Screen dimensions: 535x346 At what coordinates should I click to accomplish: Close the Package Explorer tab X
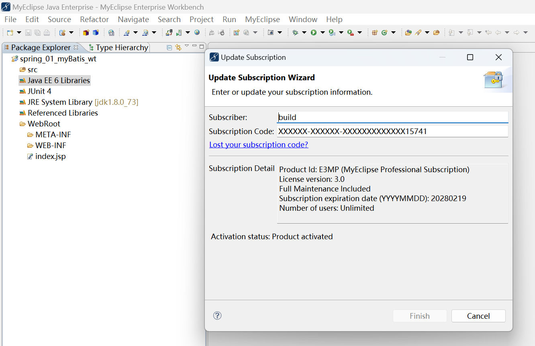click(76, 47)
